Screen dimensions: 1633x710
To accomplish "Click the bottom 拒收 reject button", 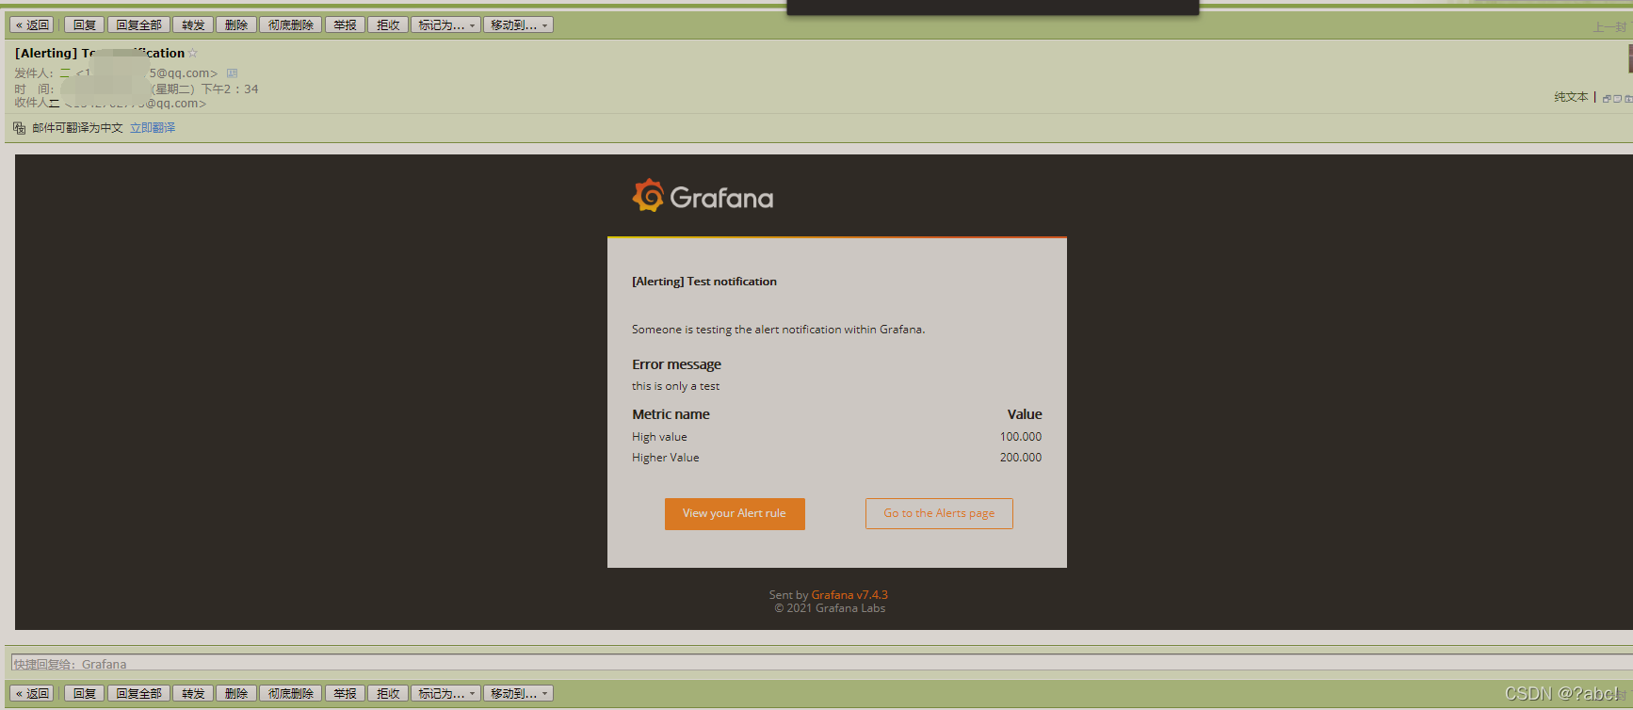I will tap(388, 694).
